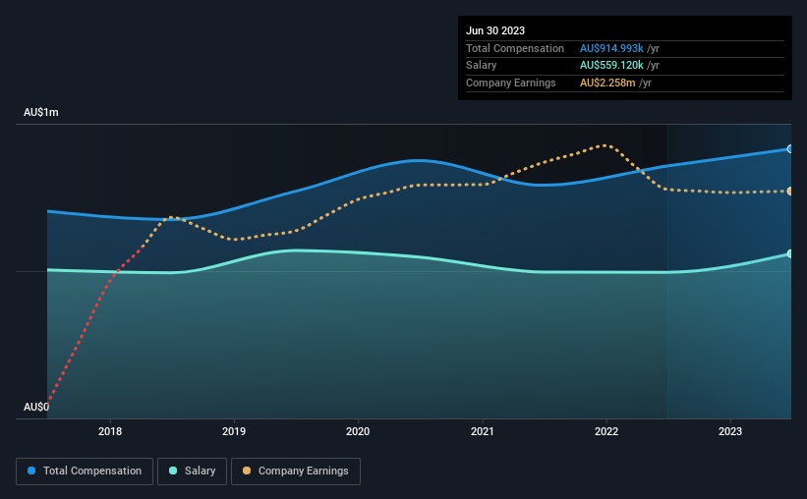Select the Company Earnings endpoint marker for 2023
This screenshot has height=499, width=807.
tap(789, 192)
